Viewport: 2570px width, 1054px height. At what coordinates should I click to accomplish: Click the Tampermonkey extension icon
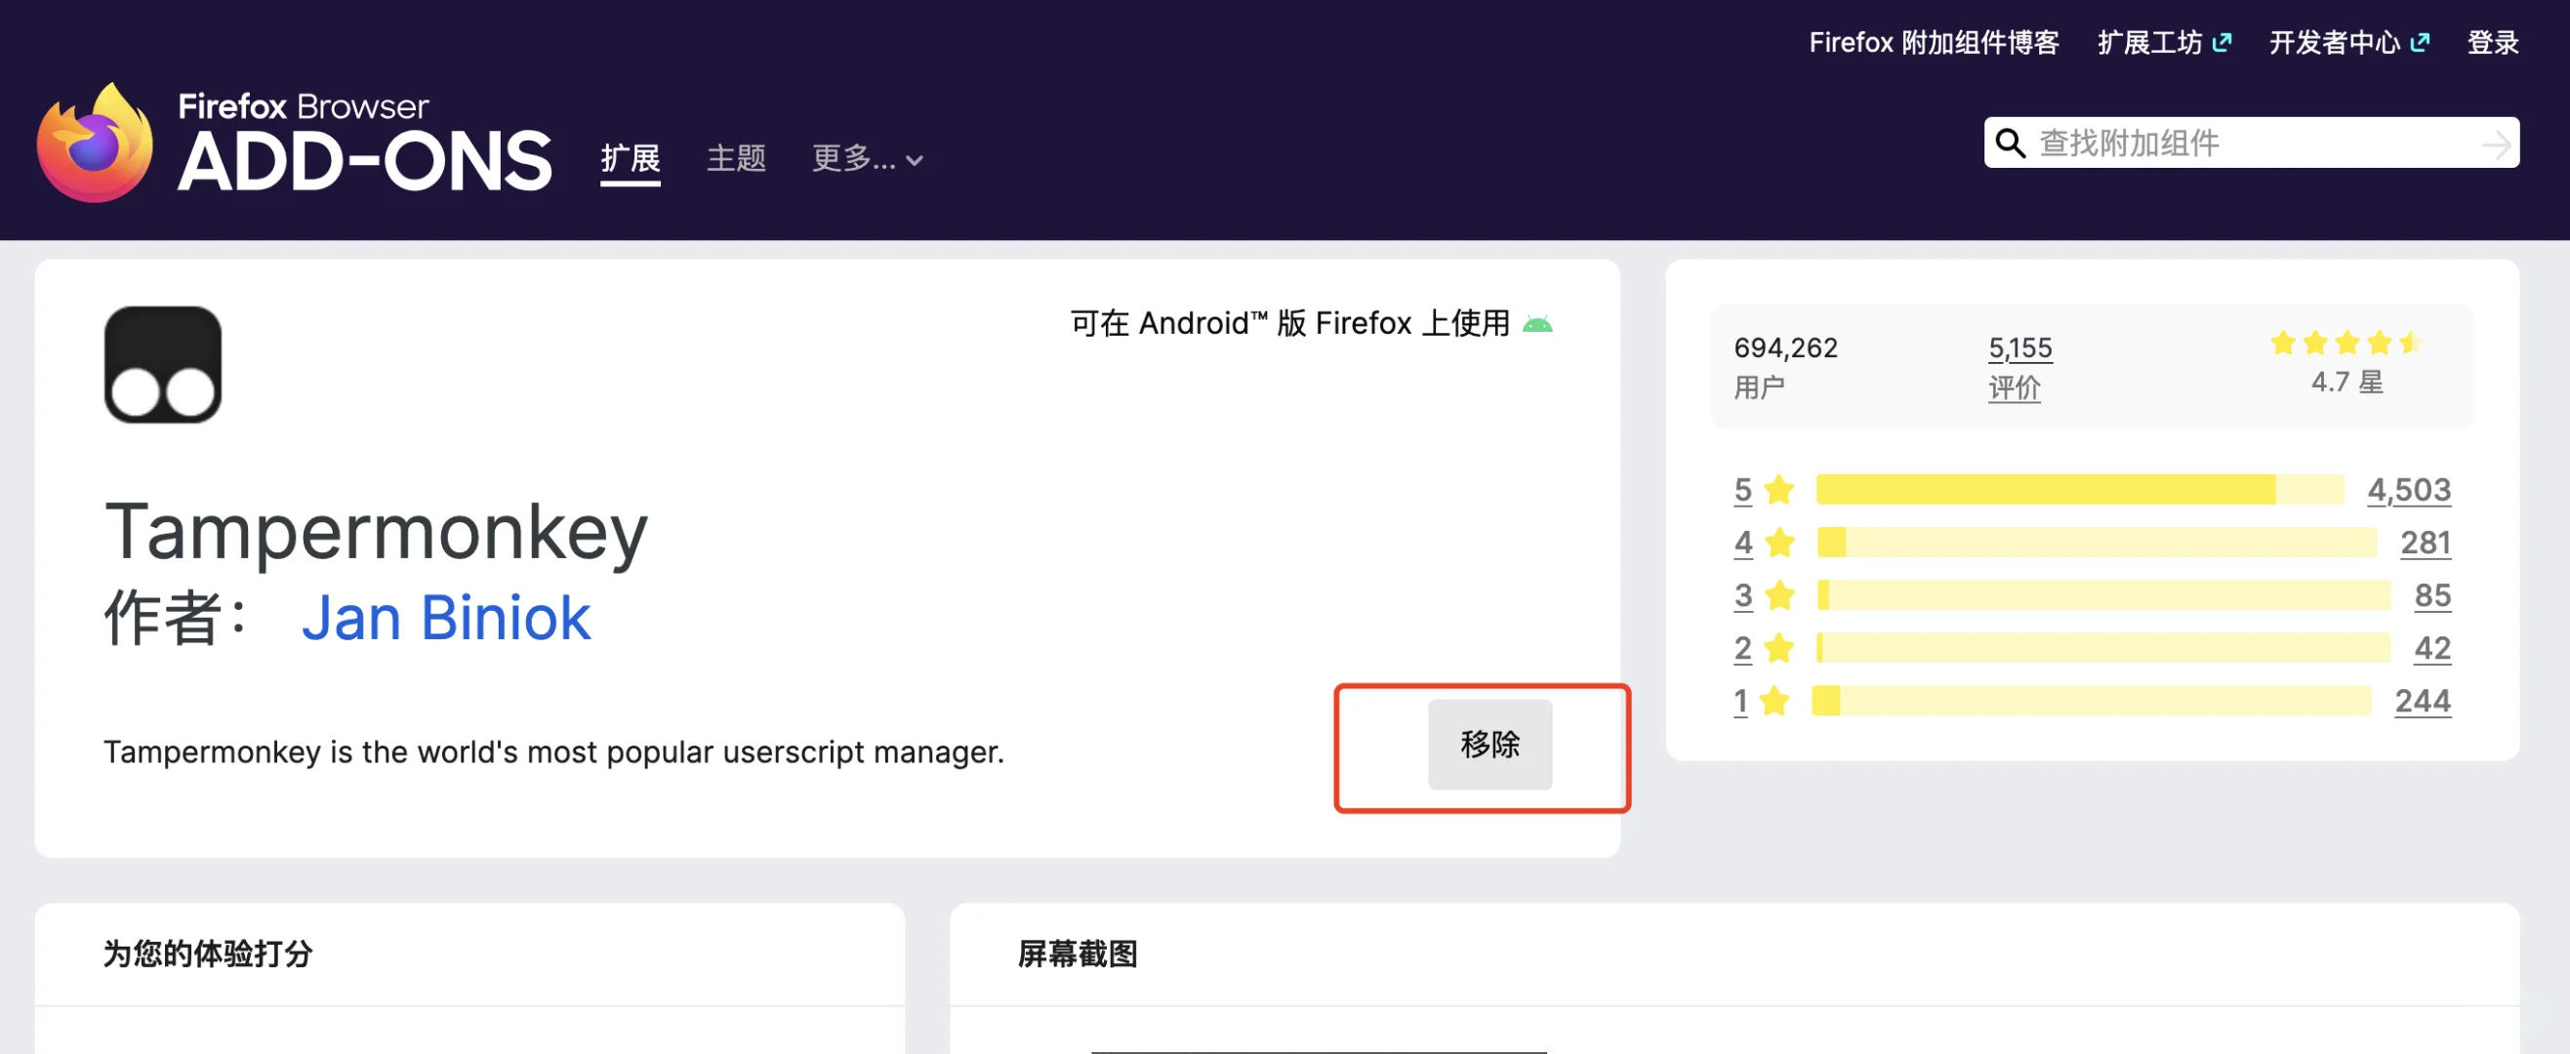163,364
